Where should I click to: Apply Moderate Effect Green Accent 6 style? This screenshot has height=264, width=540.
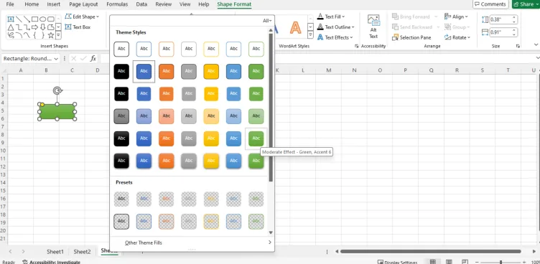coord(256,138)
